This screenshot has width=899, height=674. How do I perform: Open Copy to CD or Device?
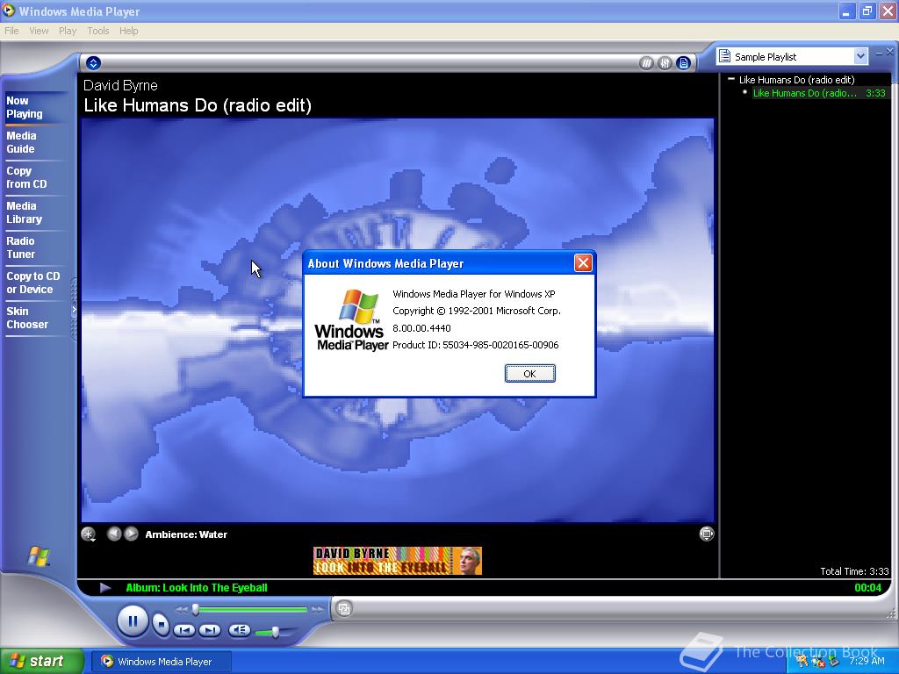[32, 283]
